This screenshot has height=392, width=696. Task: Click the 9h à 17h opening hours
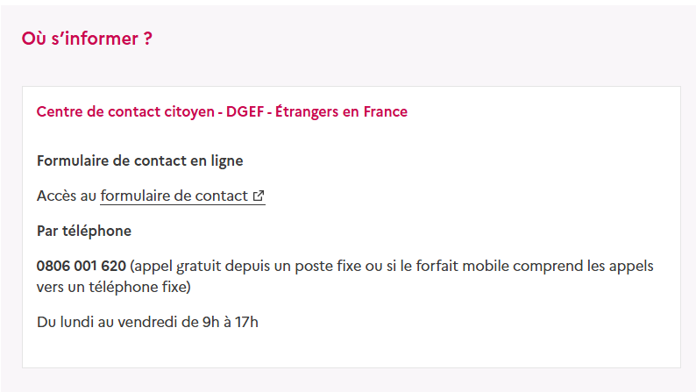[x=230, y=322]
